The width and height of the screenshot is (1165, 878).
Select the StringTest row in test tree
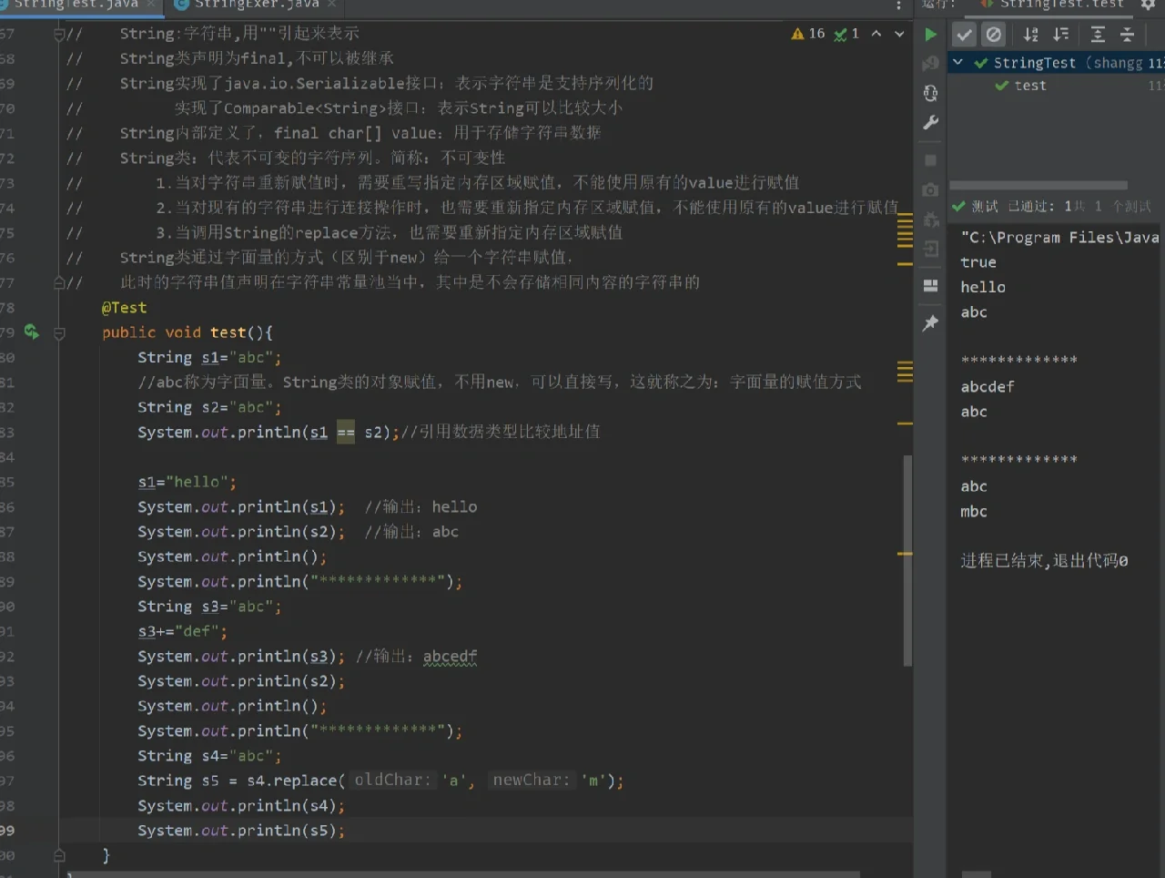tap(1058, 63)
